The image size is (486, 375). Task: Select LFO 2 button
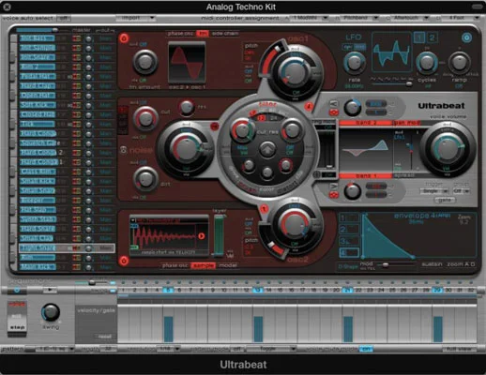(x=432, y=37)
